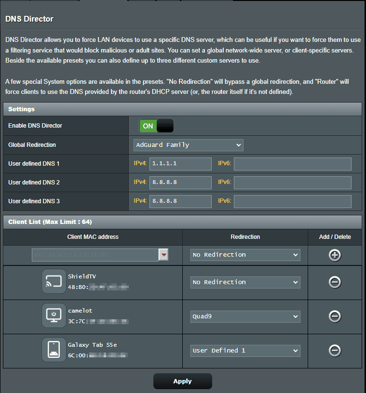Click the plus icon to add client
Viewport: 366px width, 393px height.
pyautogui.click(x=335, y=255)
